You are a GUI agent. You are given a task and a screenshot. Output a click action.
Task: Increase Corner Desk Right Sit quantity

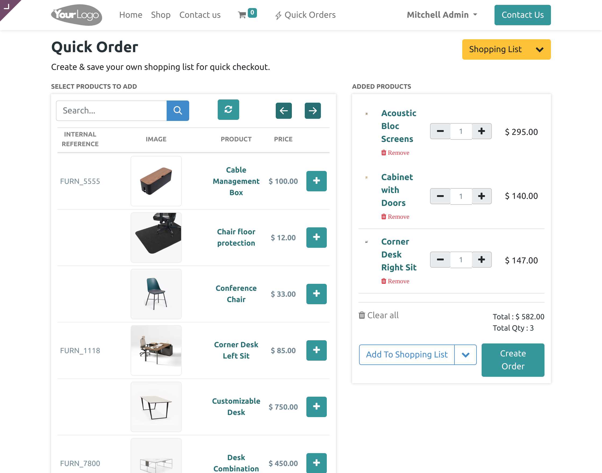coord(482,260)
